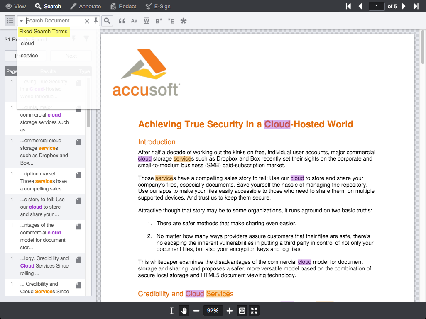This screenshot has height=319, width=426.
Task: Toggle match case (Aa) option
Action: tap(134, 21)
